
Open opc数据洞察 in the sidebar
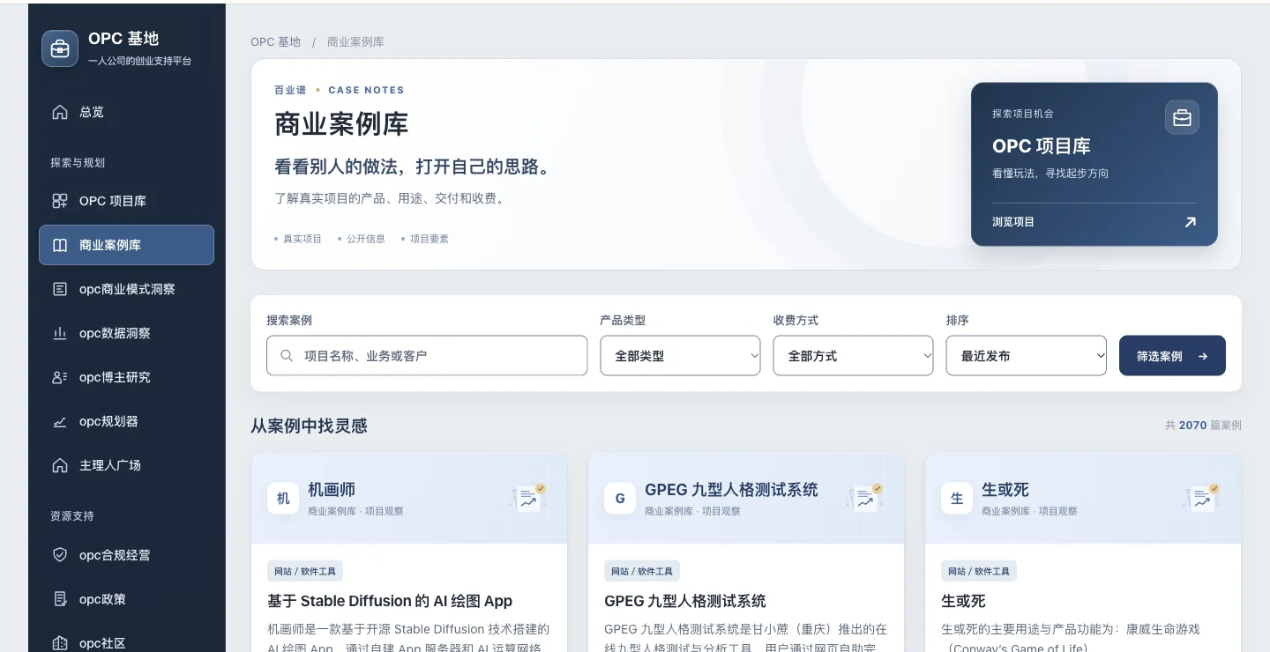coord(126,333)
